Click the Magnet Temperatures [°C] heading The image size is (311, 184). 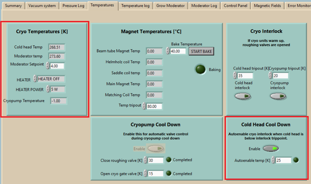click(x=151, y=31)
